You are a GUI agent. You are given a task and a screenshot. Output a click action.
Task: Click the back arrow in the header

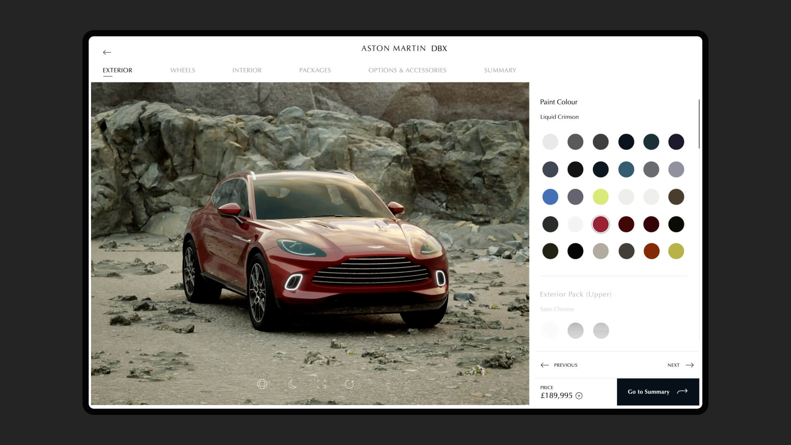pos(107,52)
